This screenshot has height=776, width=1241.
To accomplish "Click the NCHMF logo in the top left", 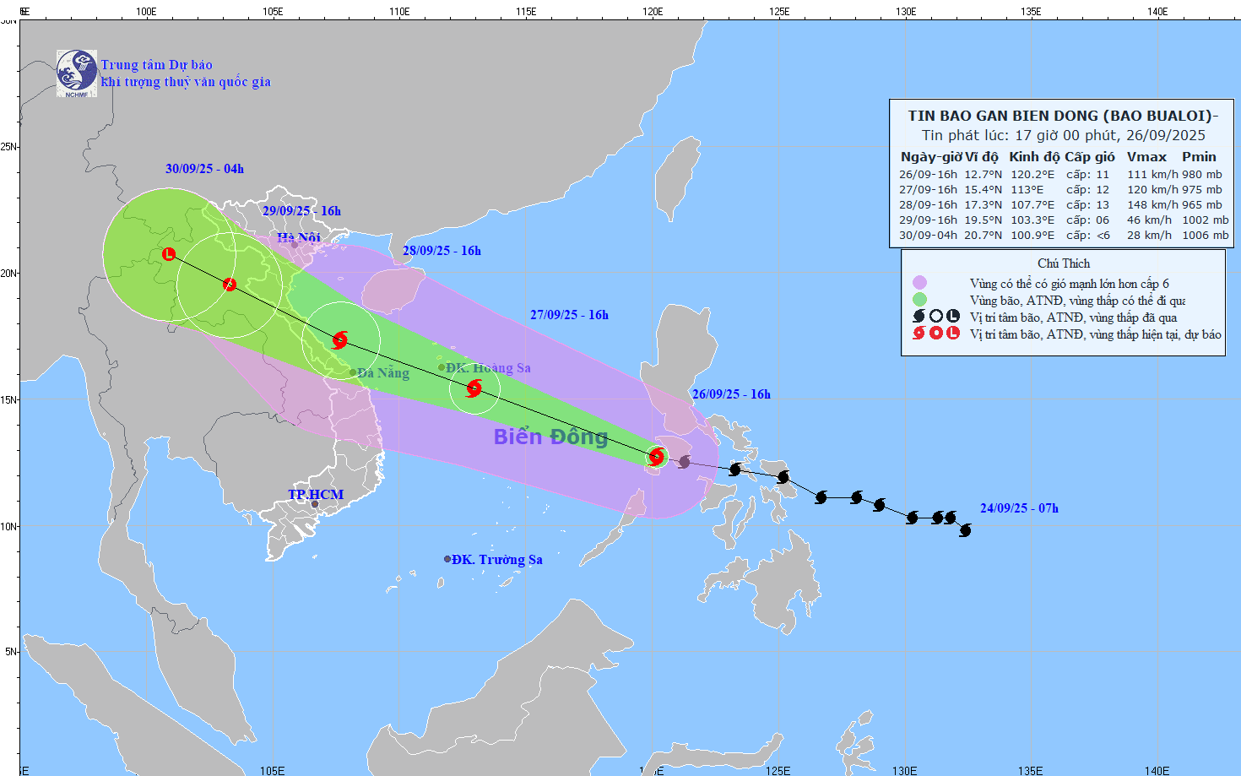I will 77,73.
